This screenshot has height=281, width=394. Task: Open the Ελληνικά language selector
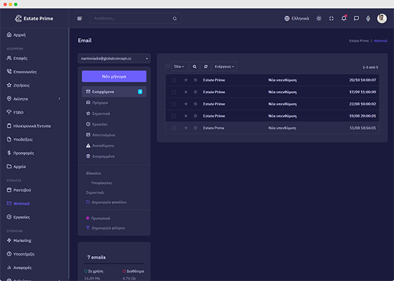point(297,18)
